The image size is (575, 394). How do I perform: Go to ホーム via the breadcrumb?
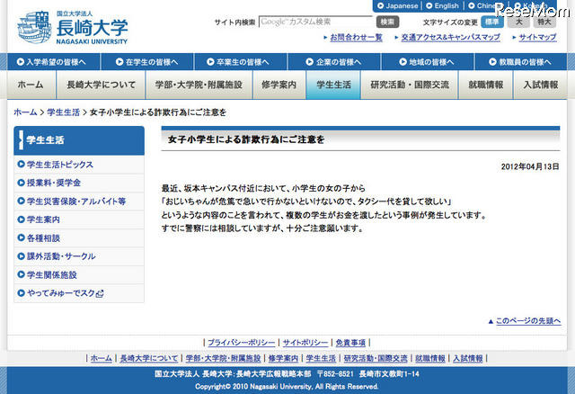pos(26,112)
